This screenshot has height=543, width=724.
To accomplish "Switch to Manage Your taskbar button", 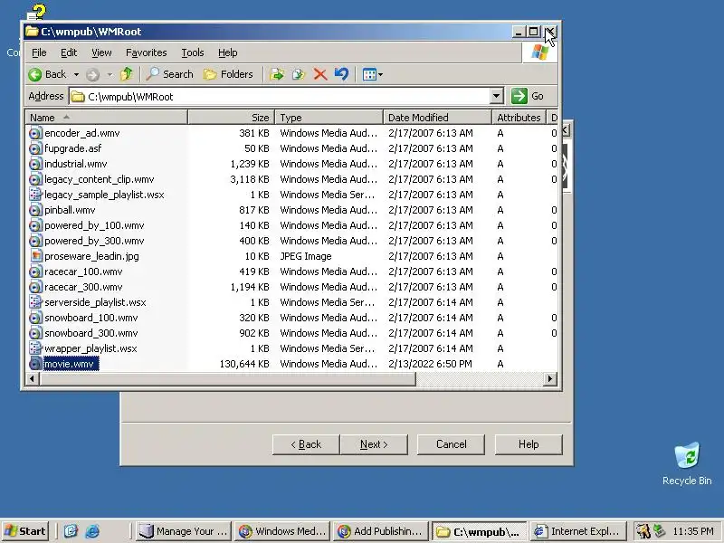I will click(x=184, y=531).
